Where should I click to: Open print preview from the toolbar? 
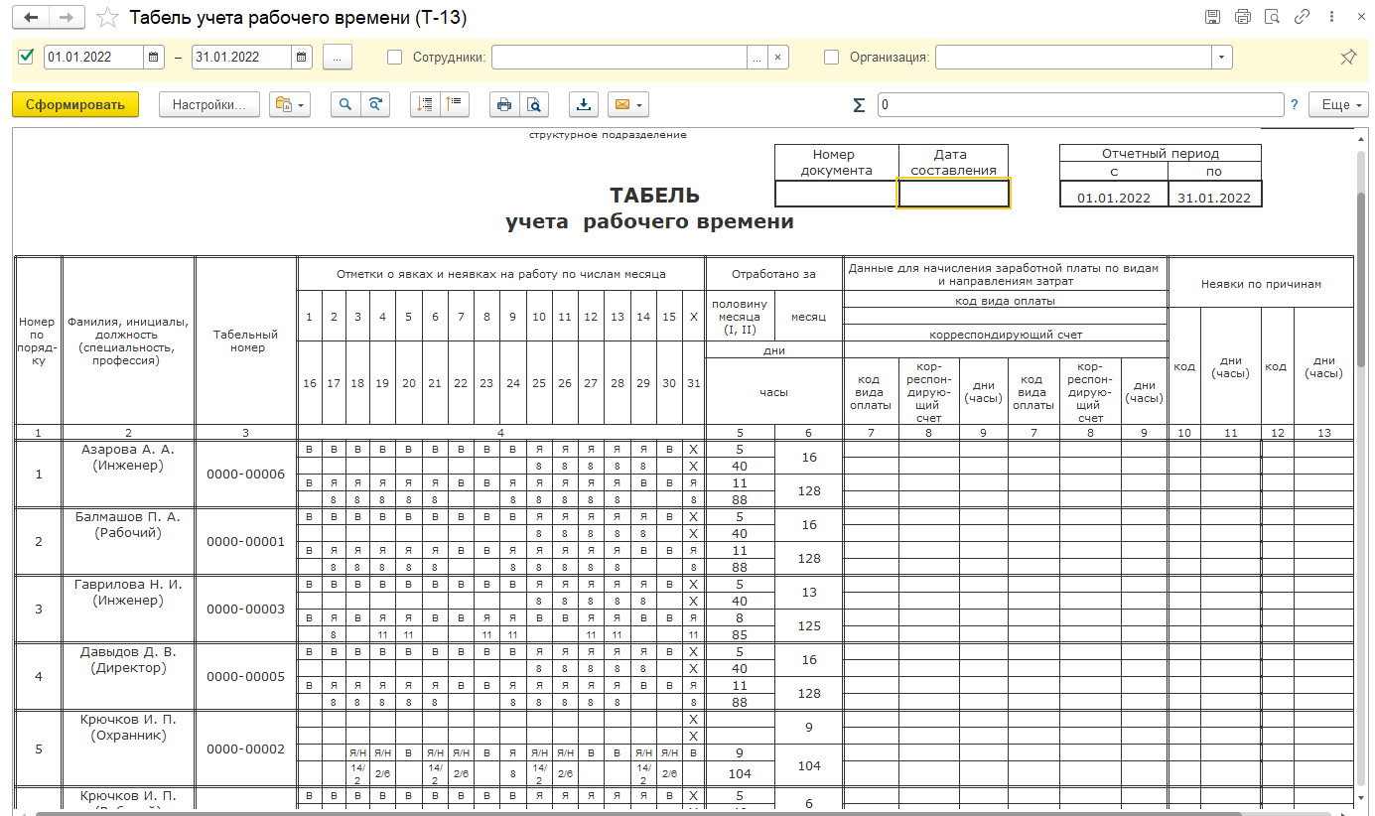(x=534, y=104)
